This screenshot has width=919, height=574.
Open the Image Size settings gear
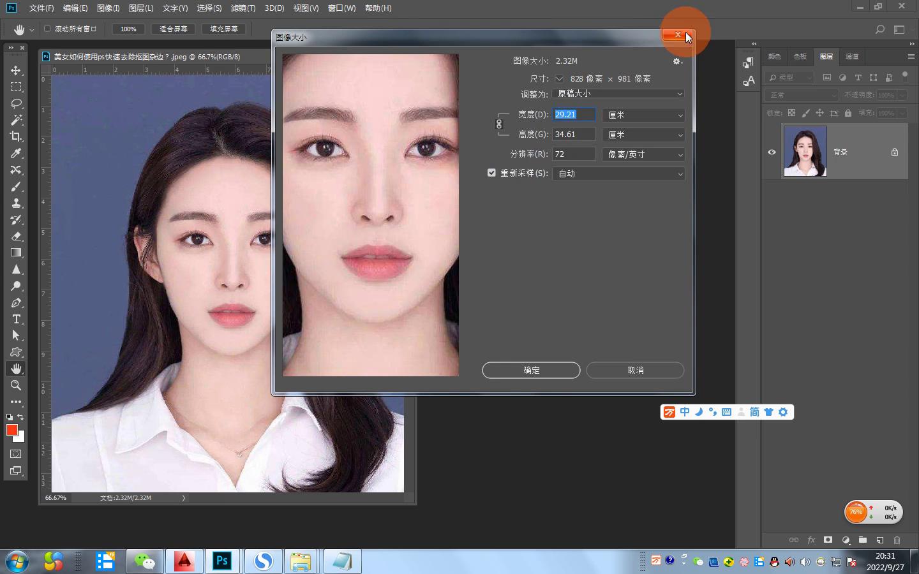677,61
